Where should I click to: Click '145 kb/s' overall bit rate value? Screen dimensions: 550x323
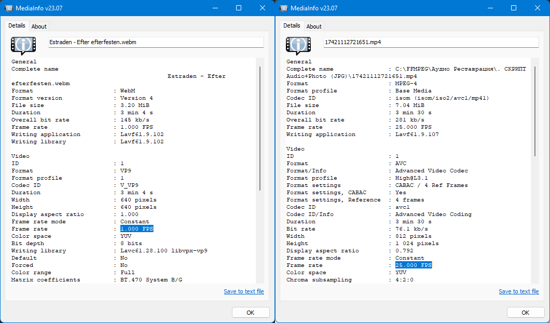(x=135, y=120)
